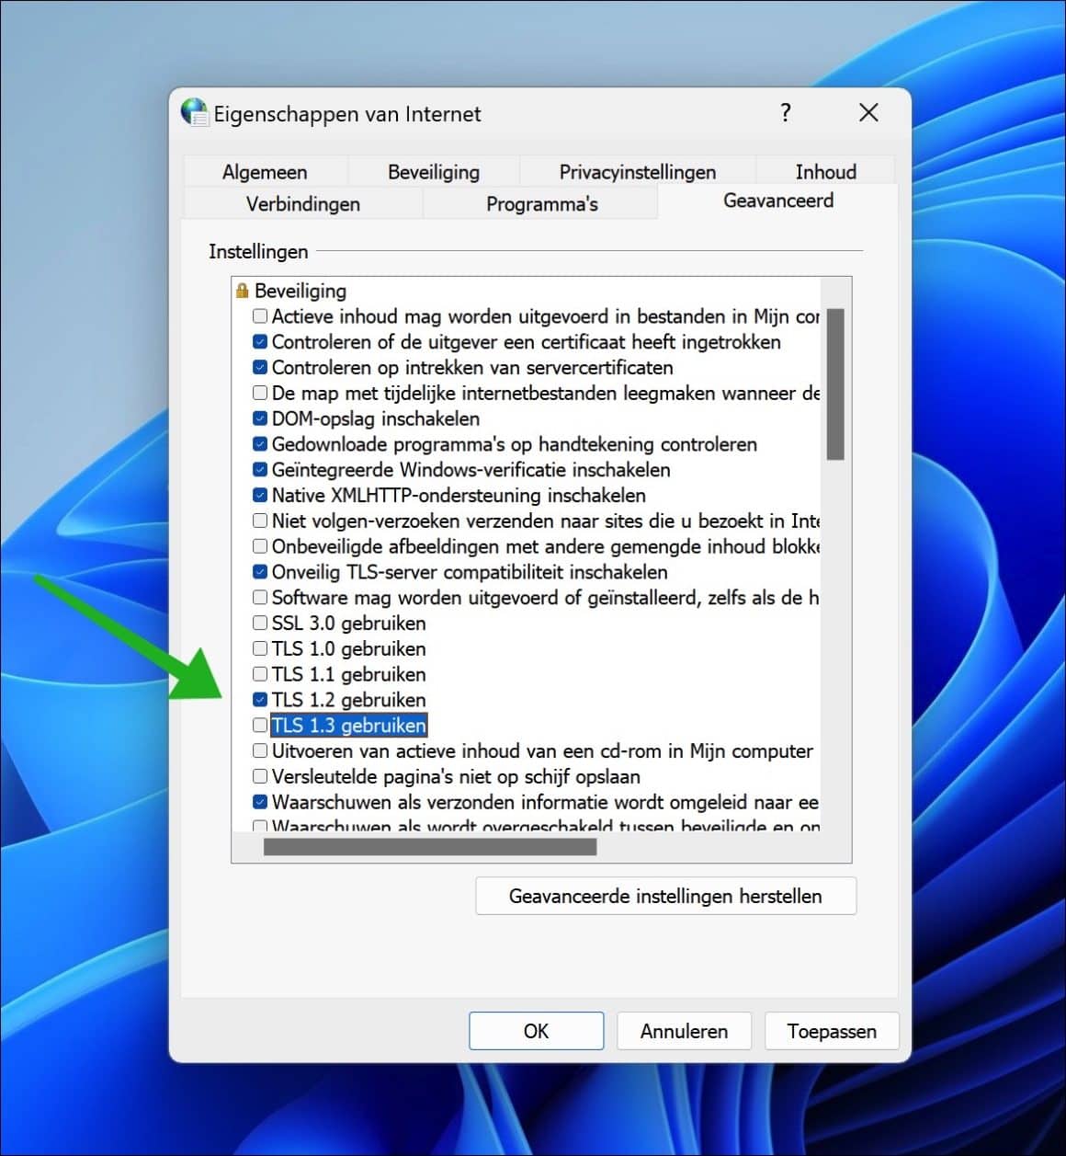Click the Internet Explorer logo icon in title bar
Screen dimensions: 1066x1156
coord(194,113)
